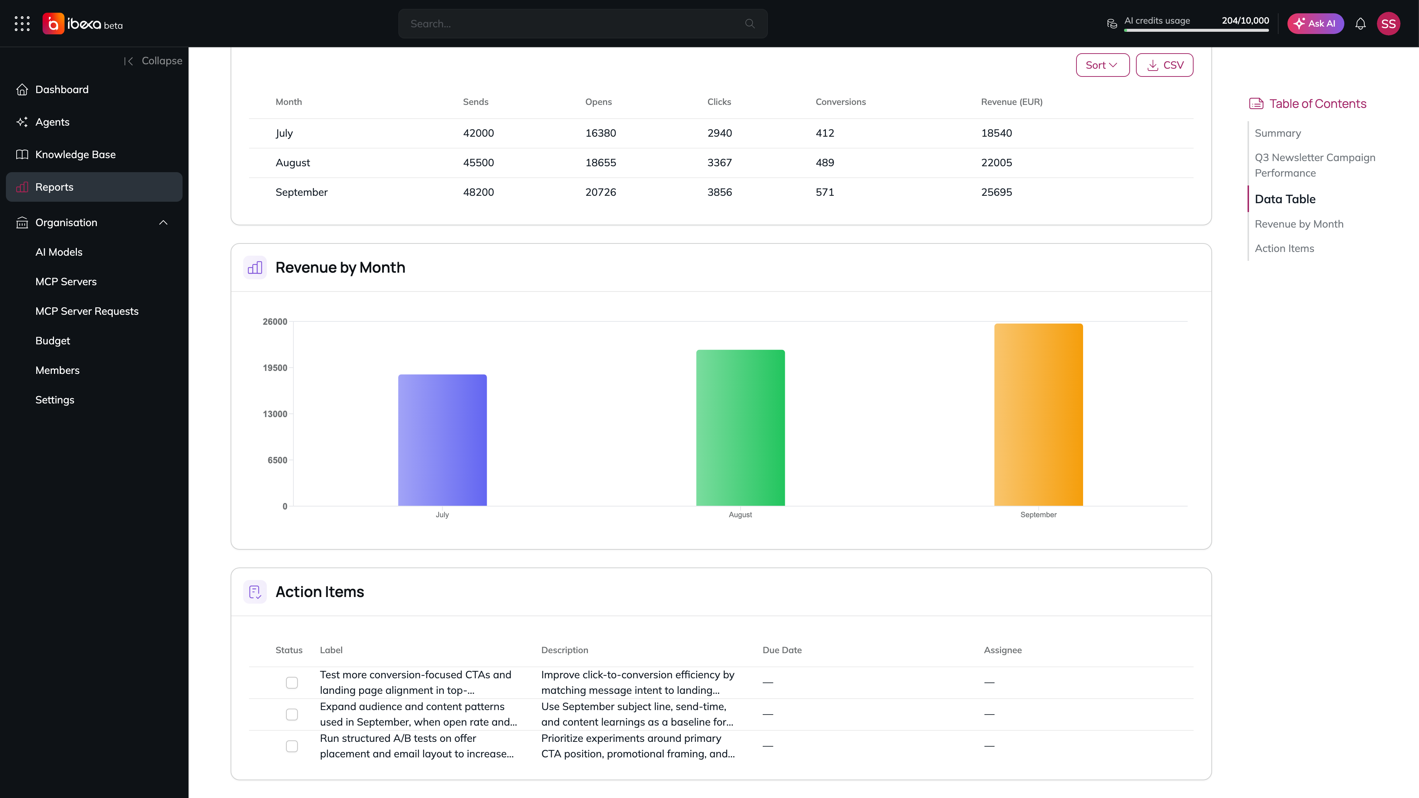Click the Knowledge Base book icon

tap(22, 154)
